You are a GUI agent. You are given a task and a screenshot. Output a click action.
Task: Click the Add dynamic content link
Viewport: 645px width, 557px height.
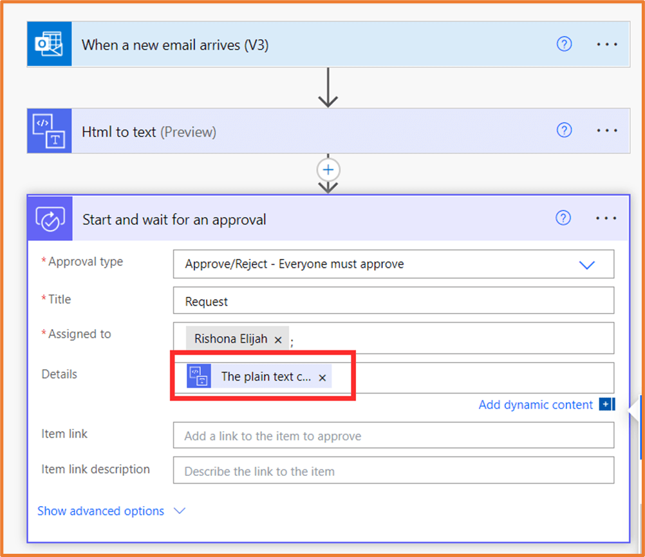pyautogui.click(x=536, y=404)
